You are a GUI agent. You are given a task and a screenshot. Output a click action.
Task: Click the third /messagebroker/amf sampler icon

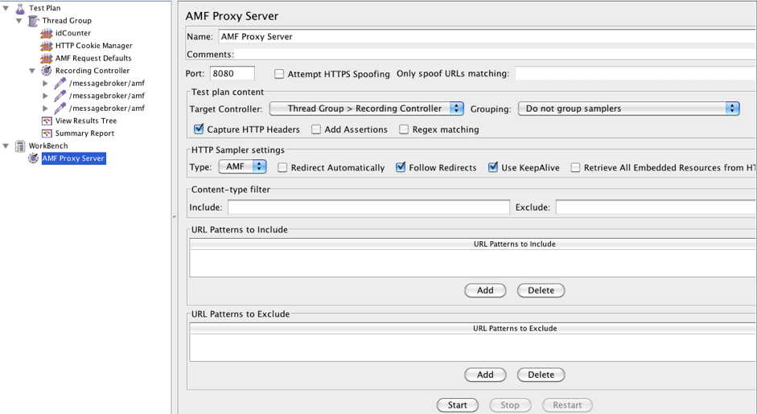pos(60,109)
